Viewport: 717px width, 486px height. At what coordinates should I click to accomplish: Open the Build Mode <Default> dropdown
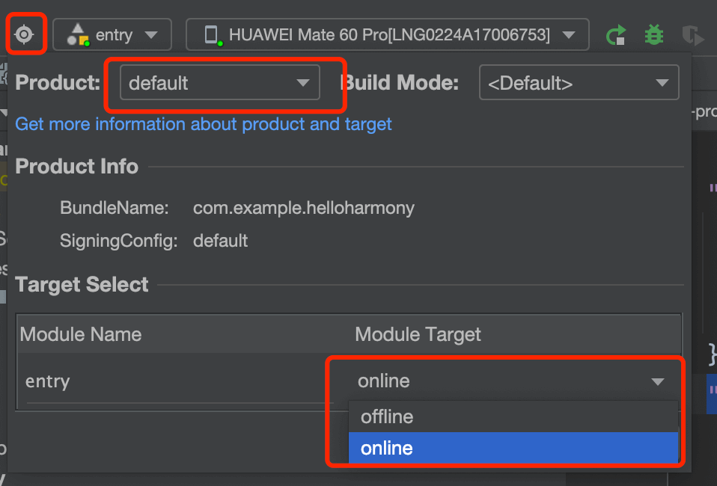pos(578,83)
